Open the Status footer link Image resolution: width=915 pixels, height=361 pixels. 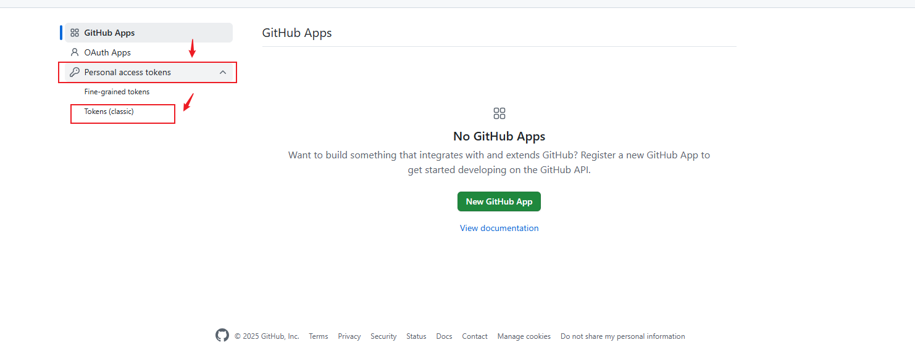coord(416,336)
